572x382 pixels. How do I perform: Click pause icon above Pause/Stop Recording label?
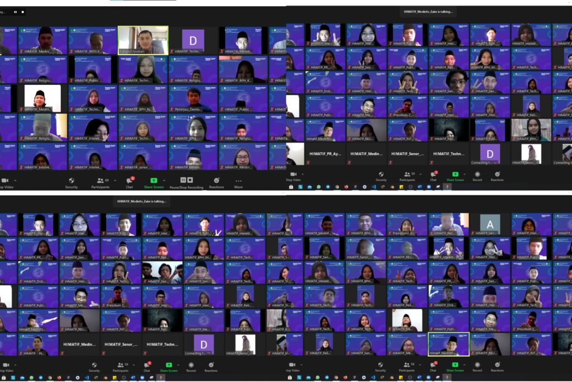tap(183, 180)
